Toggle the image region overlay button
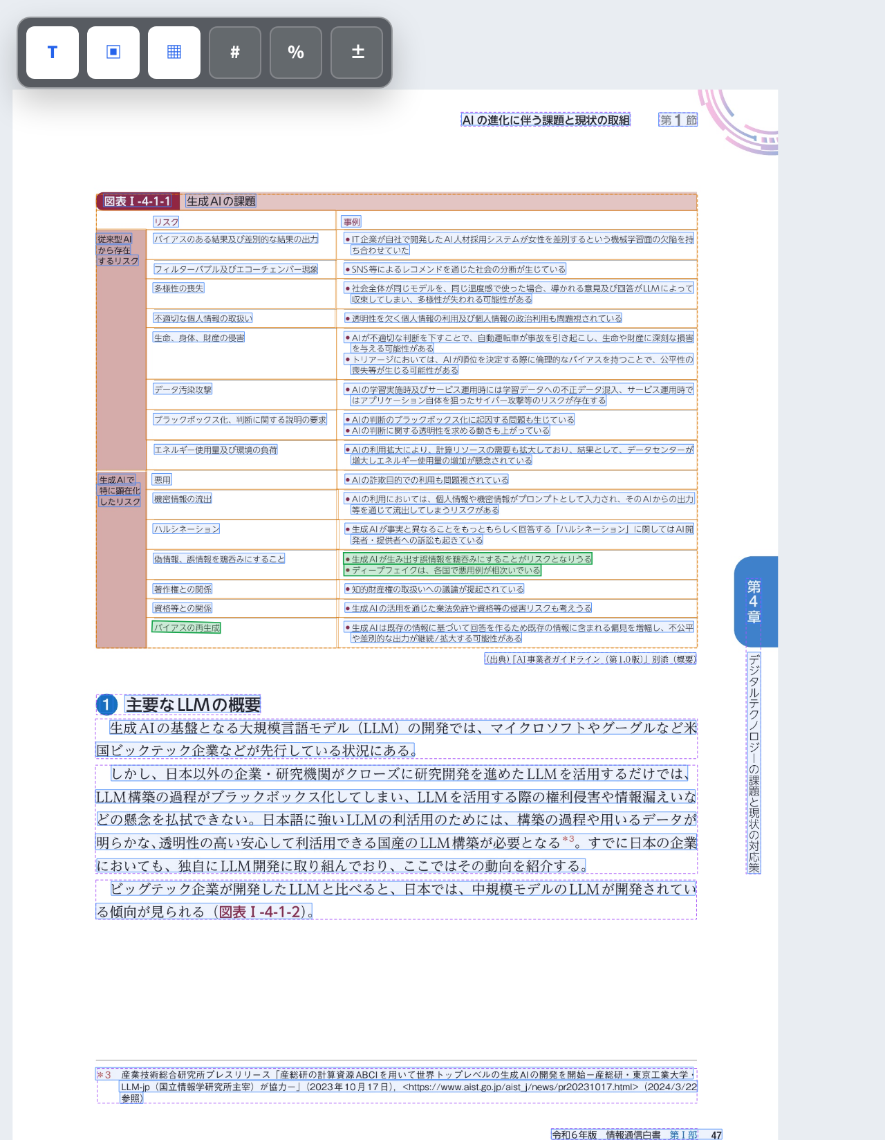885x1140 pixels. (x=113, y=53)
